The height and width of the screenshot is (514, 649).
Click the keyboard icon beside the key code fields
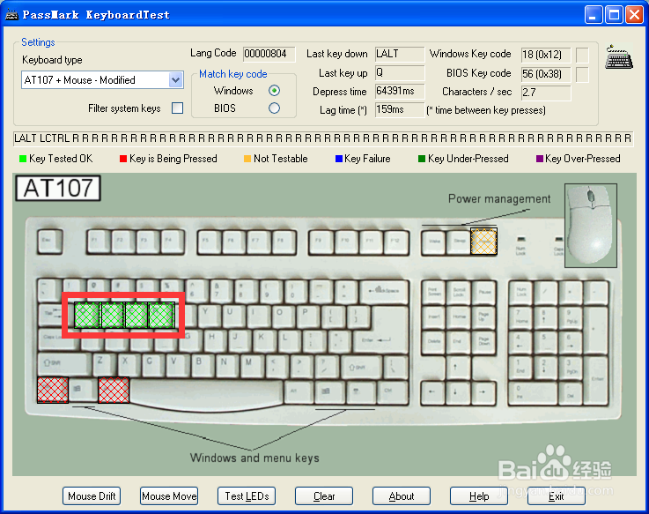tap(619, 56)
